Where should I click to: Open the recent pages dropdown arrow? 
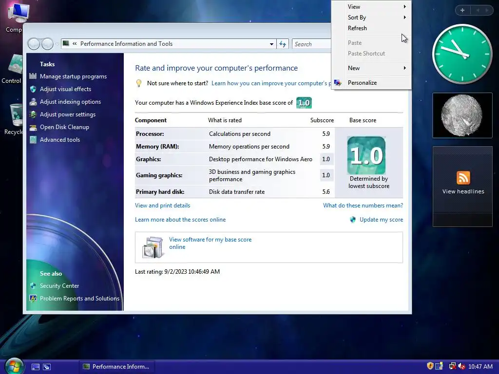coord(57,44)
